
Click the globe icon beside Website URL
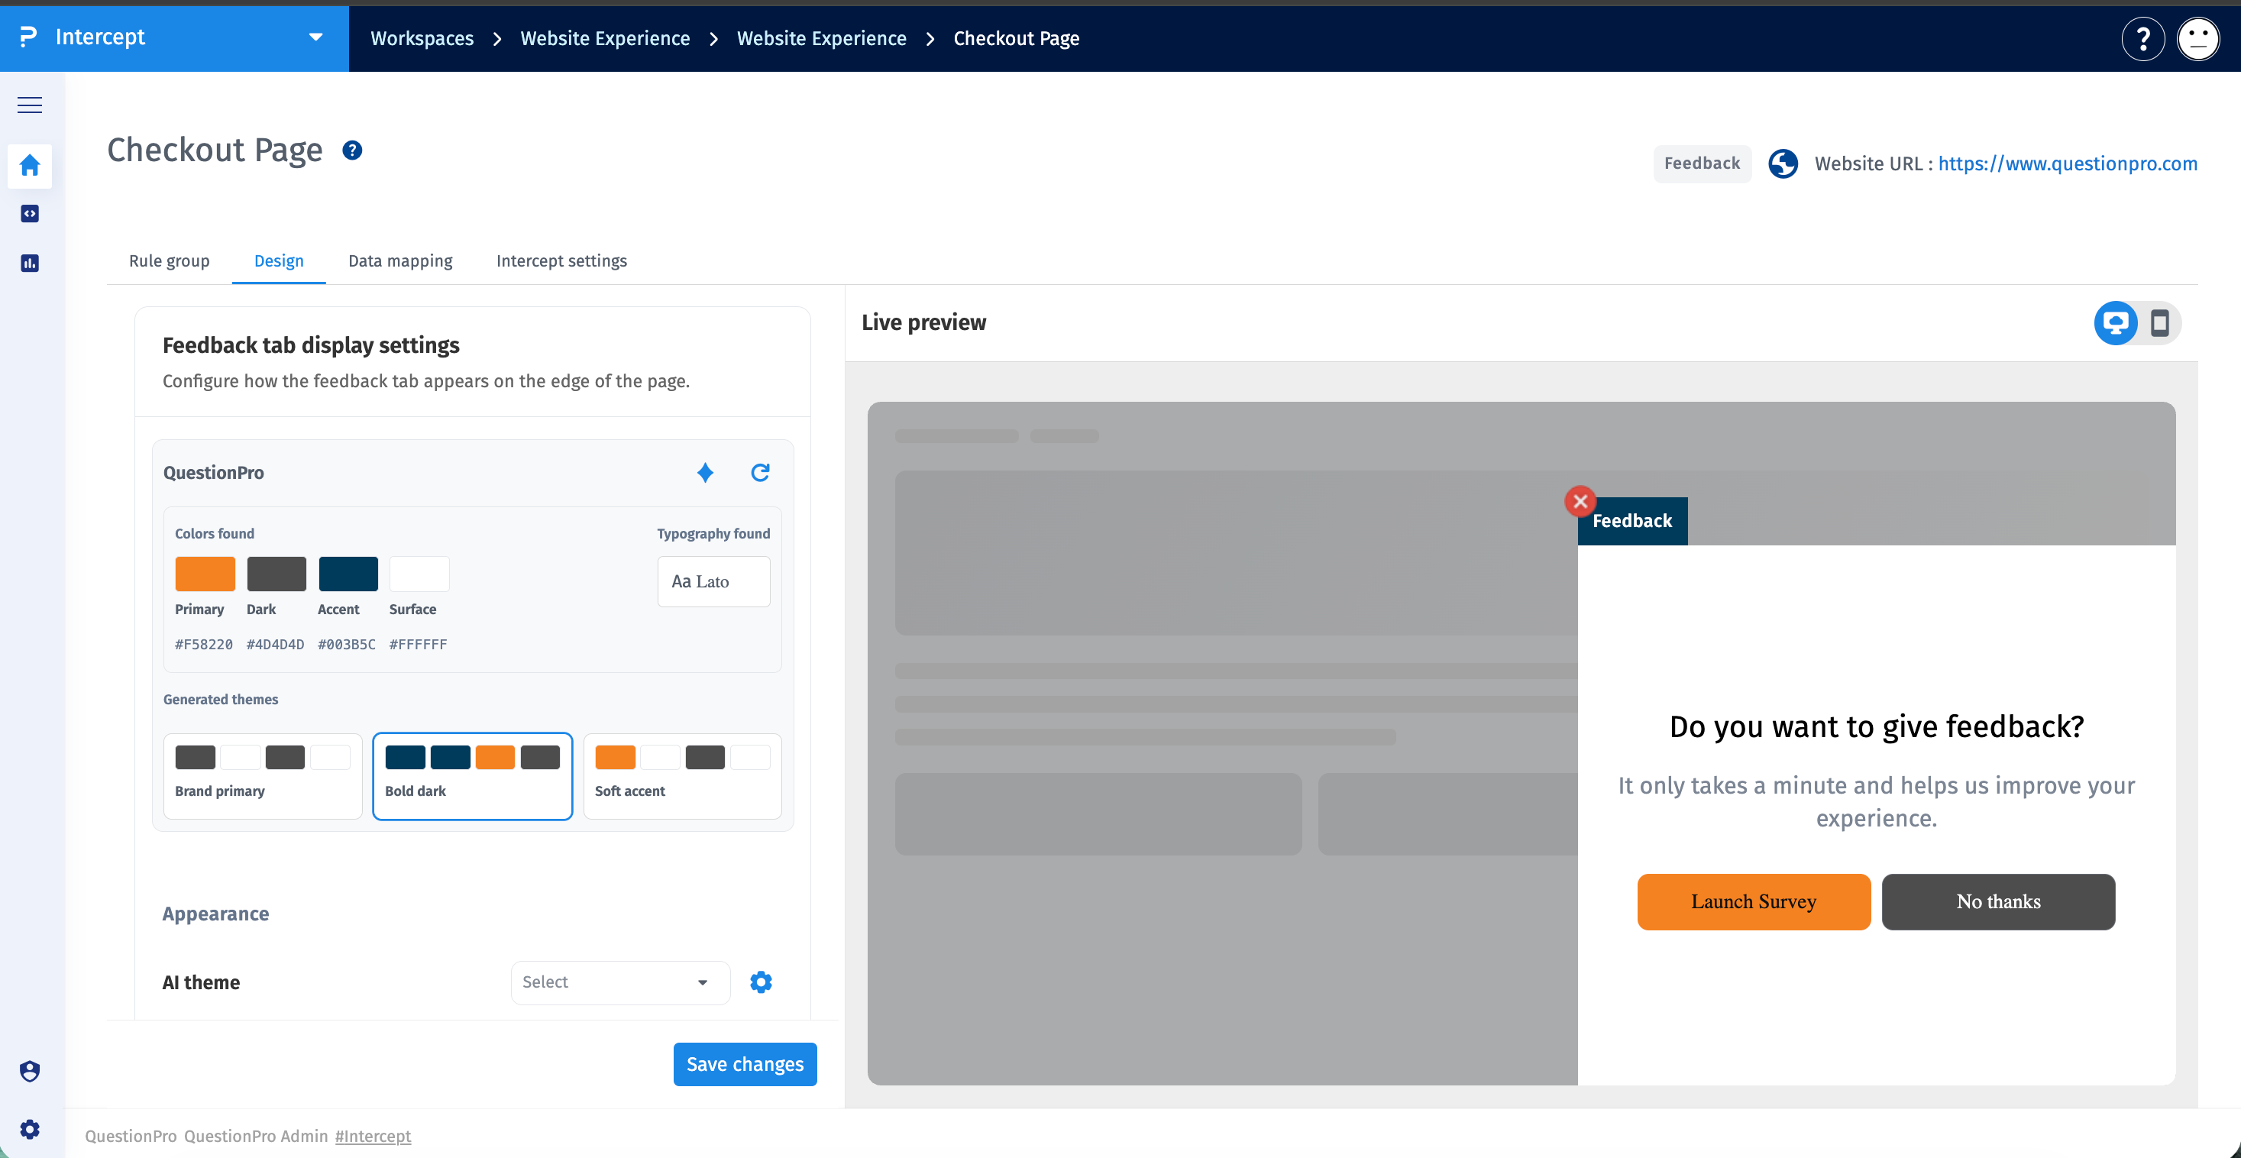point(1783,163)
